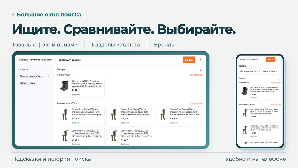Select 'Летние сапоги Torvi' in the Разделы sidebar
The image size is (298, 168).
click(31, 76)
